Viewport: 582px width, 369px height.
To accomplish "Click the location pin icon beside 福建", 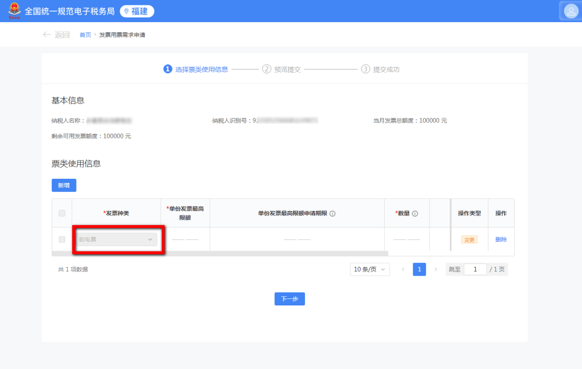I will pos(127,11).
